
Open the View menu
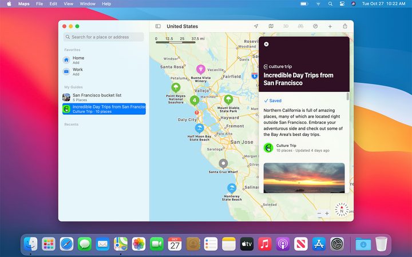(69, 3)
